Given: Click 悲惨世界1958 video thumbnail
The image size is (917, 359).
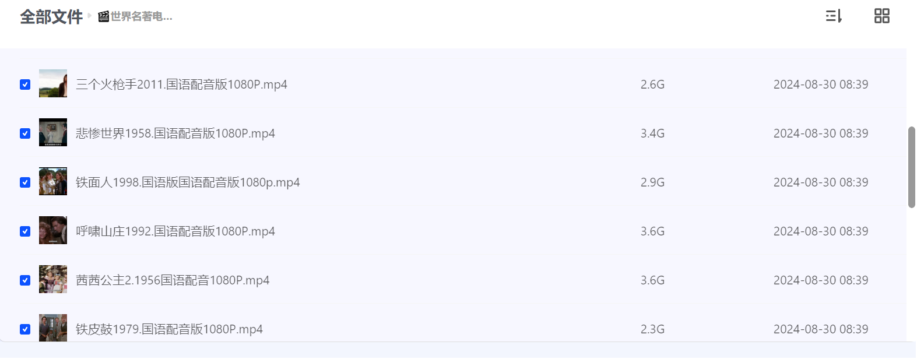Looking at the screenshot, I should [53, 132].
